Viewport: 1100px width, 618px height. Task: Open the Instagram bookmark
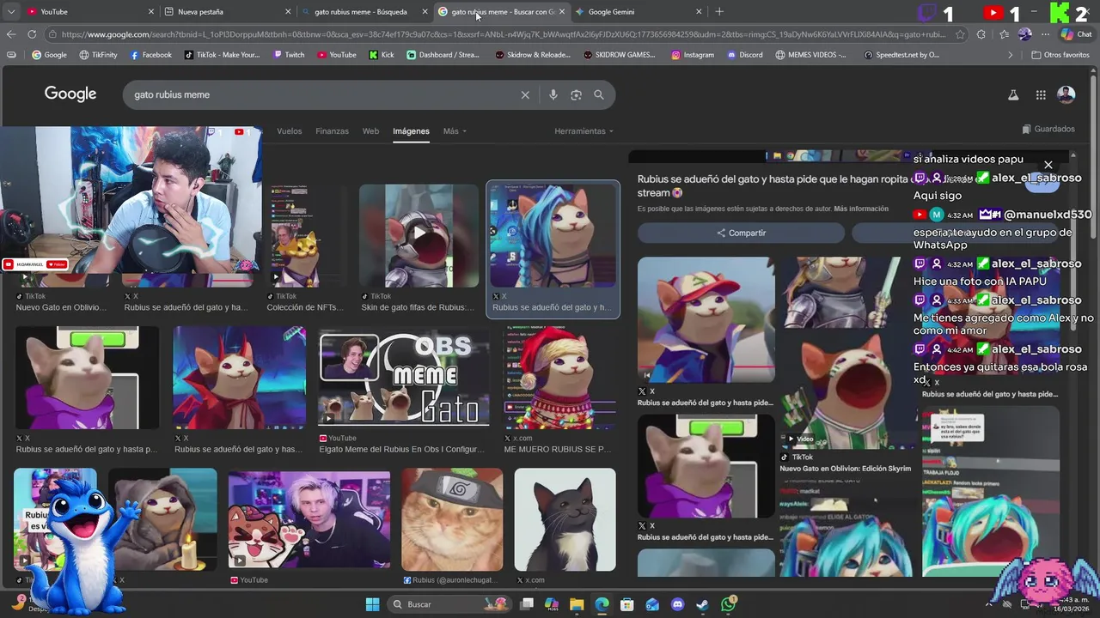click(693, 55)
